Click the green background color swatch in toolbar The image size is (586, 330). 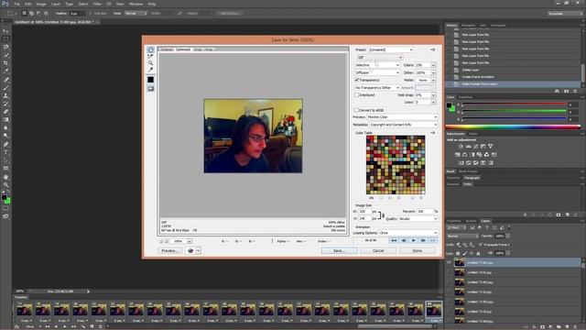(x=7, y=201)
